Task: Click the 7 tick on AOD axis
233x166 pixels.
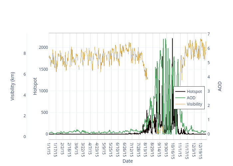Action: (209, 34)
